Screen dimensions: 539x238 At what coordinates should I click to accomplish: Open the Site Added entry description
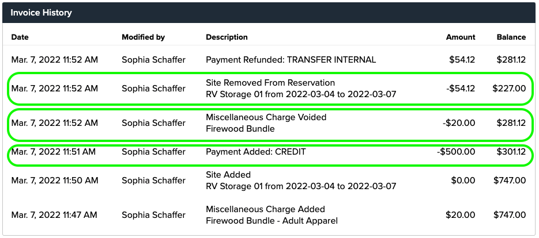228,175
